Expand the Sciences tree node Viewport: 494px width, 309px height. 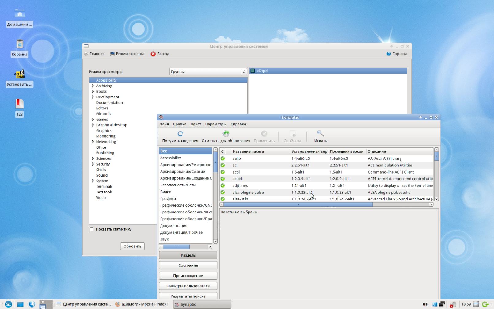click(93, 158)
